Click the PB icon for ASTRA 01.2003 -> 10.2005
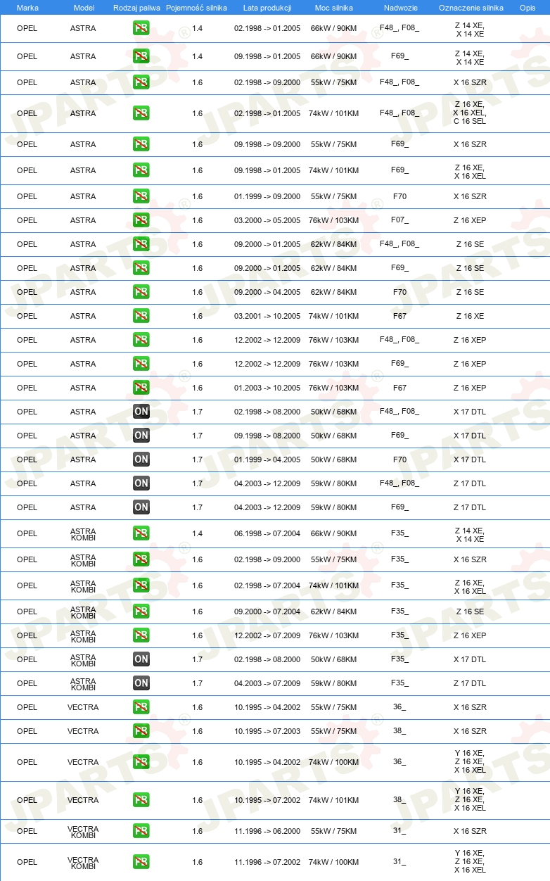 pos(141,388)
